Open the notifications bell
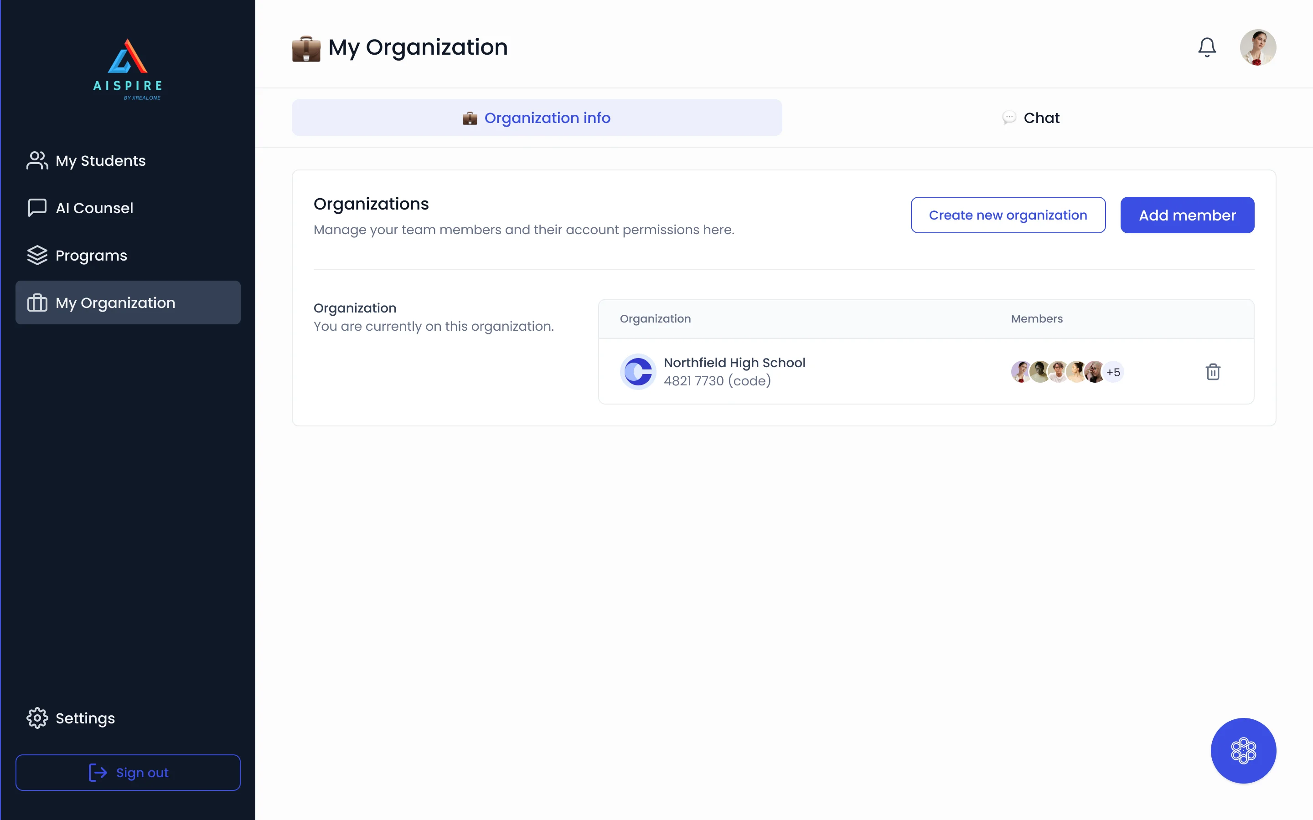1313x820 pixels. click(1207, 47)
